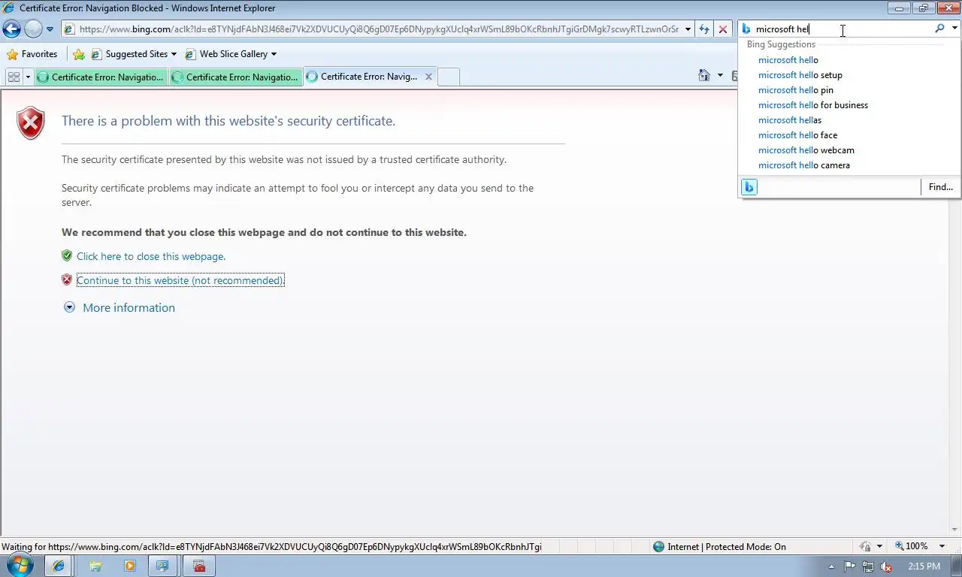Select suggestion 'microsoft hello'
Image resolution: width=962 pixels, height=577 pixels.
pos(788,60)
